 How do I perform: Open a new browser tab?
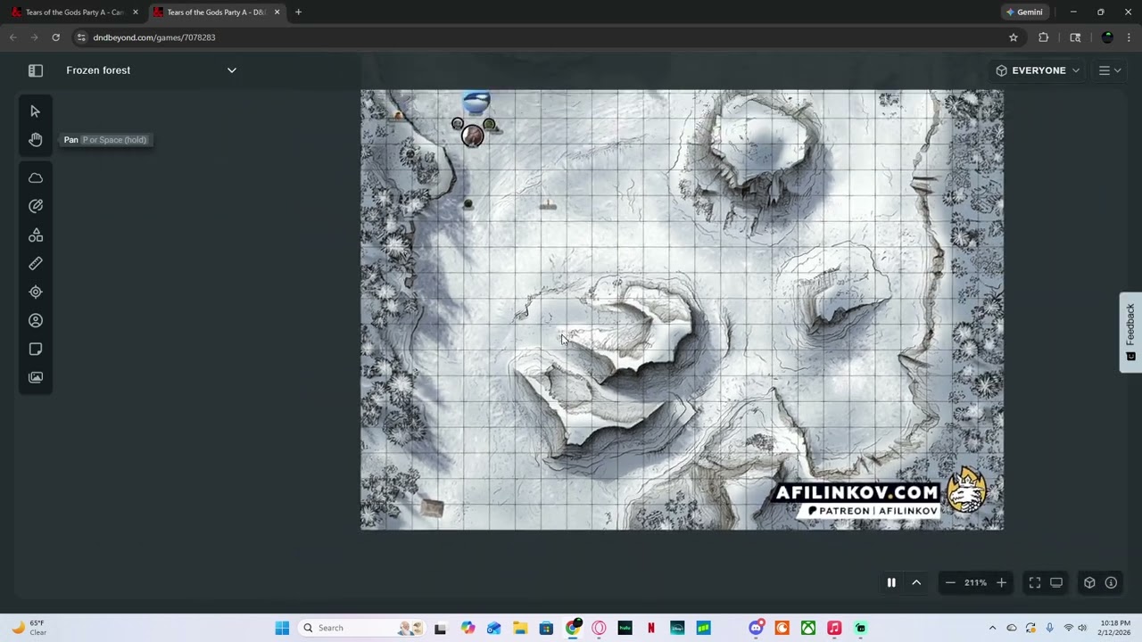pos(298,12)
